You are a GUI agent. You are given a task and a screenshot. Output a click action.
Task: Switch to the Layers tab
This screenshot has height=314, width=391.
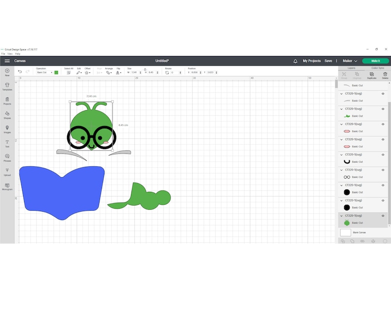351,68
